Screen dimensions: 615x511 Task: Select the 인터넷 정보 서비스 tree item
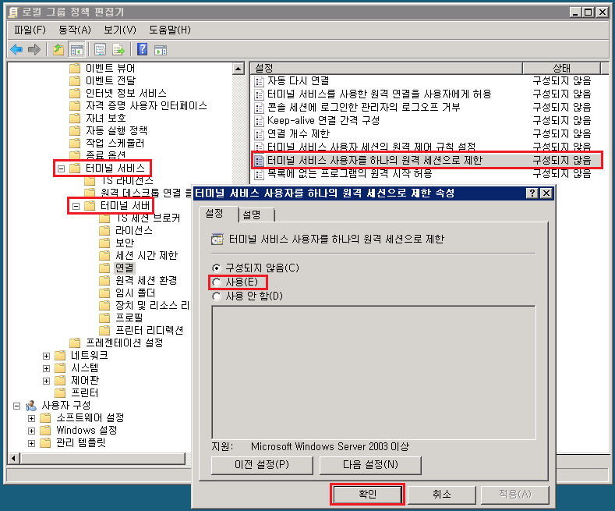tap(126, 93)
